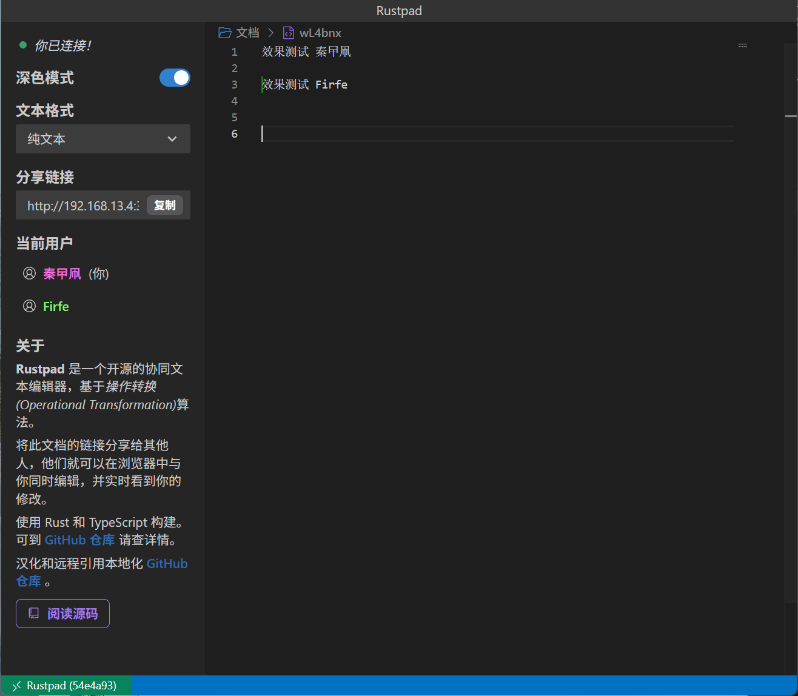Click the user avatar icon beside 秦甲凧
Viewport: 798px width, 696px height.
click(x=29, y=273)
